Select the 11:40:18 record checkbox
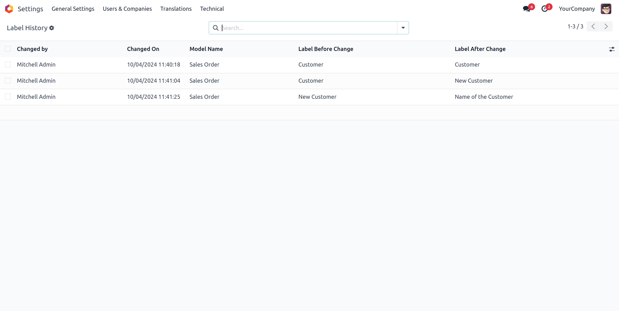Screen dimensions: 619x311 coord(8,65)
